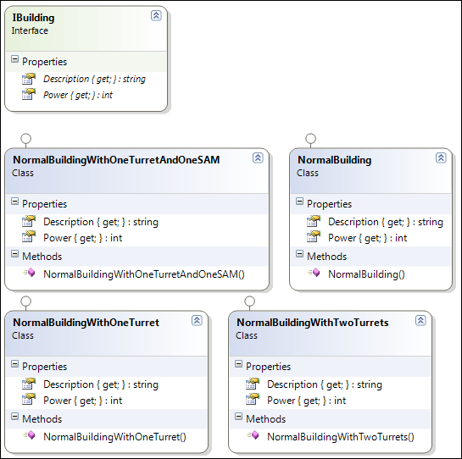This screenshot has height=459, width=462.
Task: Collapse Methods section of NormalBuildingWithOneTurretAndOneSAM
Action: tap(14, 254)
